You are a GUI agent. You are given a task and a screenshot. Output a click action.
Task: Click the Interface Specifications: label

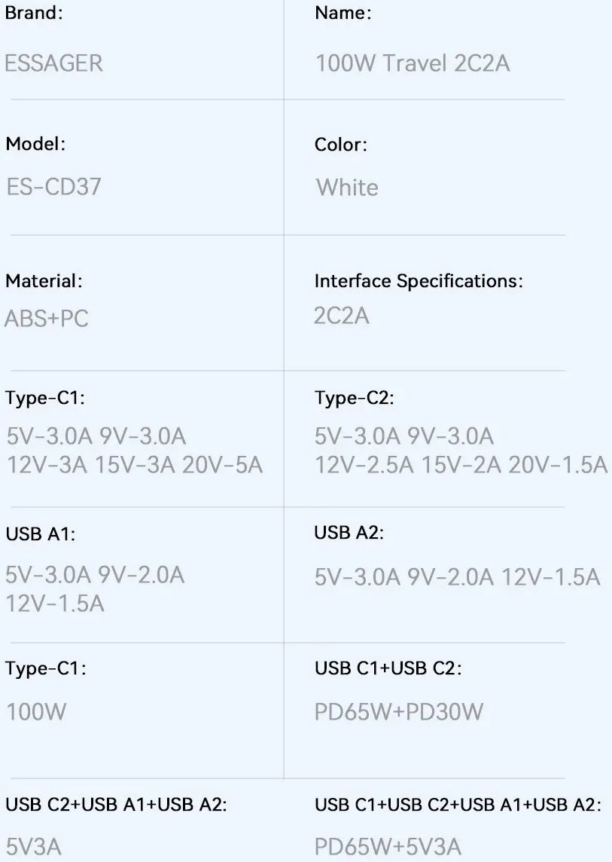click(419, 281)
